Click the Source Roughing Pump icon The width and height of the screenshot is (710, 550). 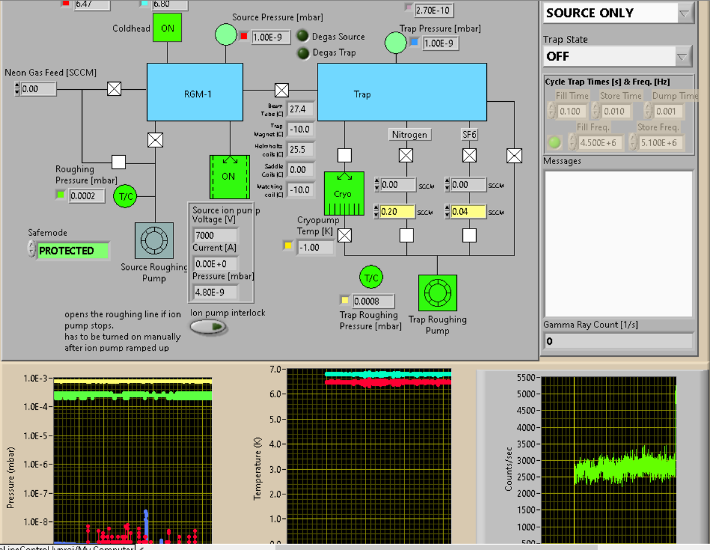pos(154,241)
